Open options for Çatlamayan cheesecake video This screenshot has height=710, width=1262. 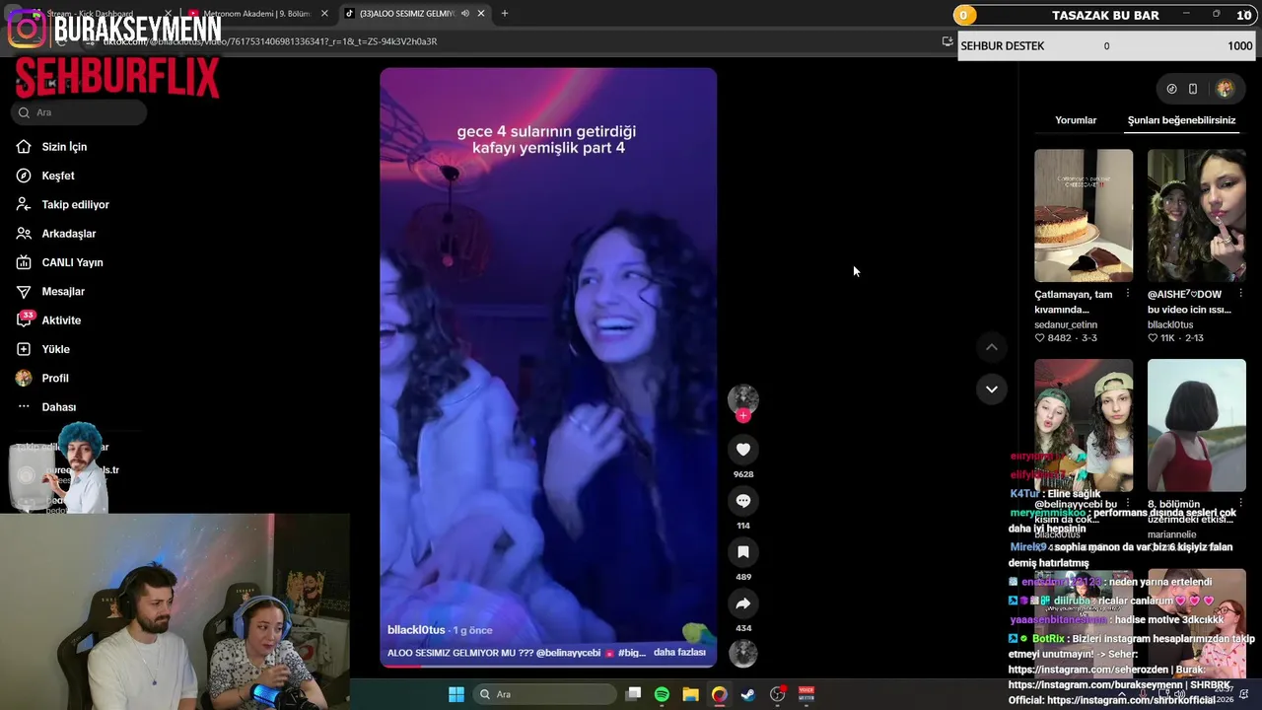click(x=1128, y=294)
